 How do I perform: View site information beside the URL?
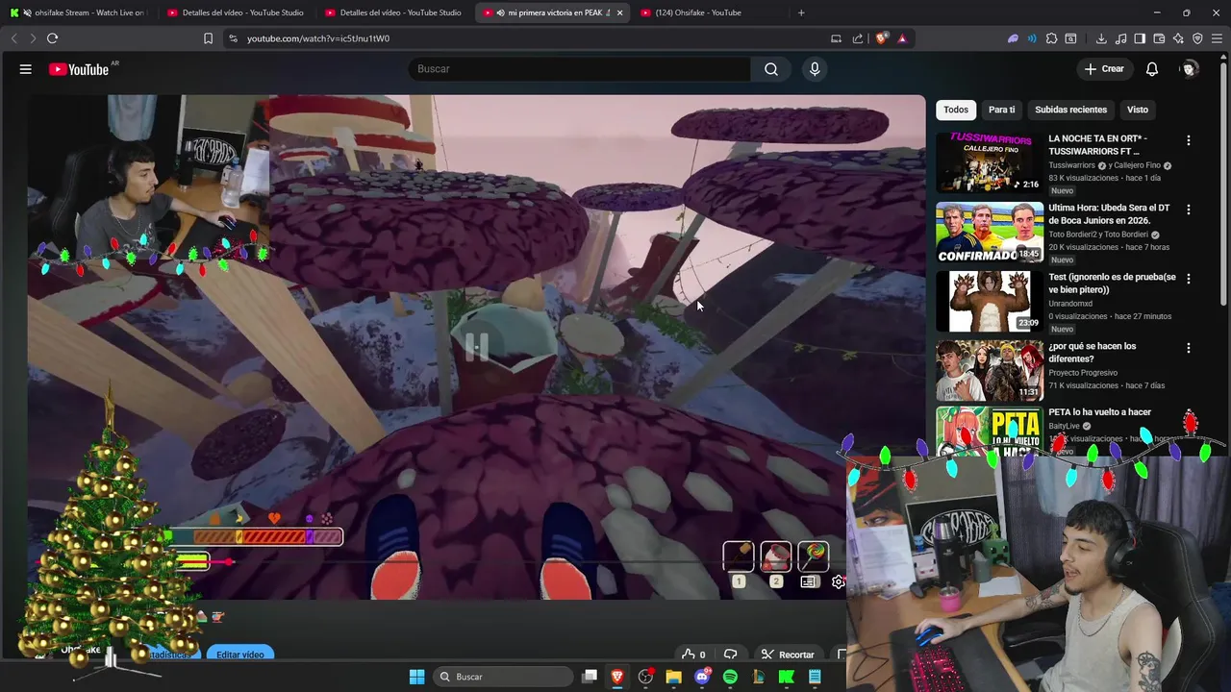click(233, 38)
